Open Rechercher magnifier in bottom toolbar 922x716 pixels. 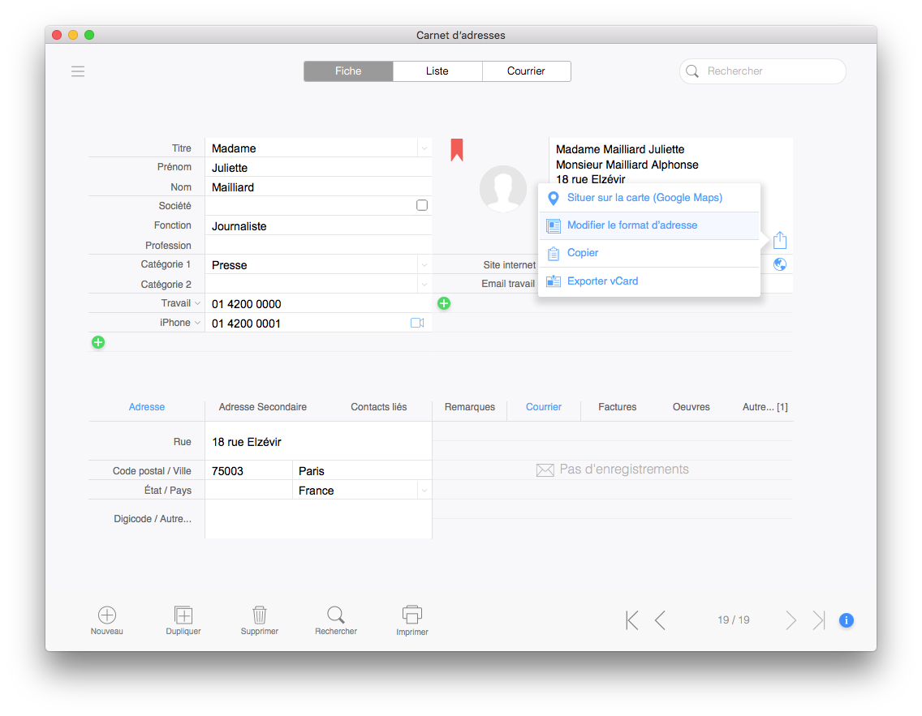pyautogui.click(x=336, y=615)
